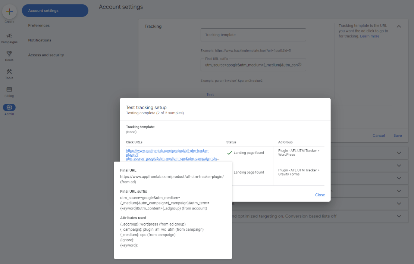Click the '{_medium}: cpc' attribute line
This screenshot has width=414, height=264.
point(148,235)
